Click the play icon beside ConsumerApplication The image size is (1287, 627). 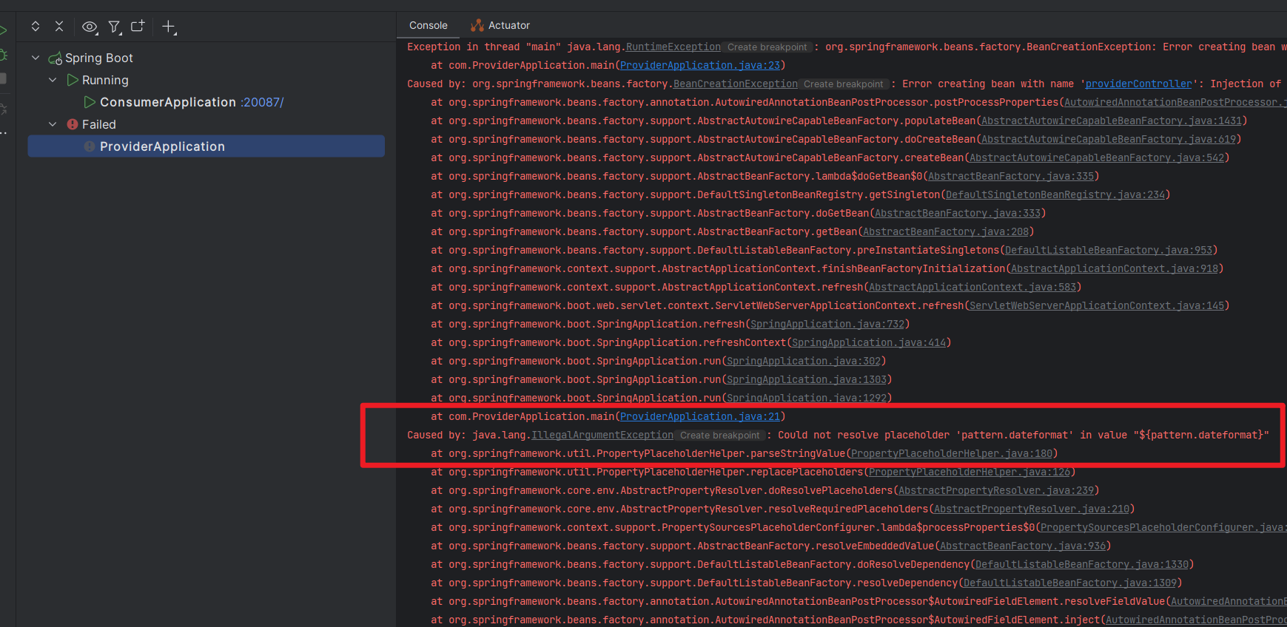(x=90, y=102)
